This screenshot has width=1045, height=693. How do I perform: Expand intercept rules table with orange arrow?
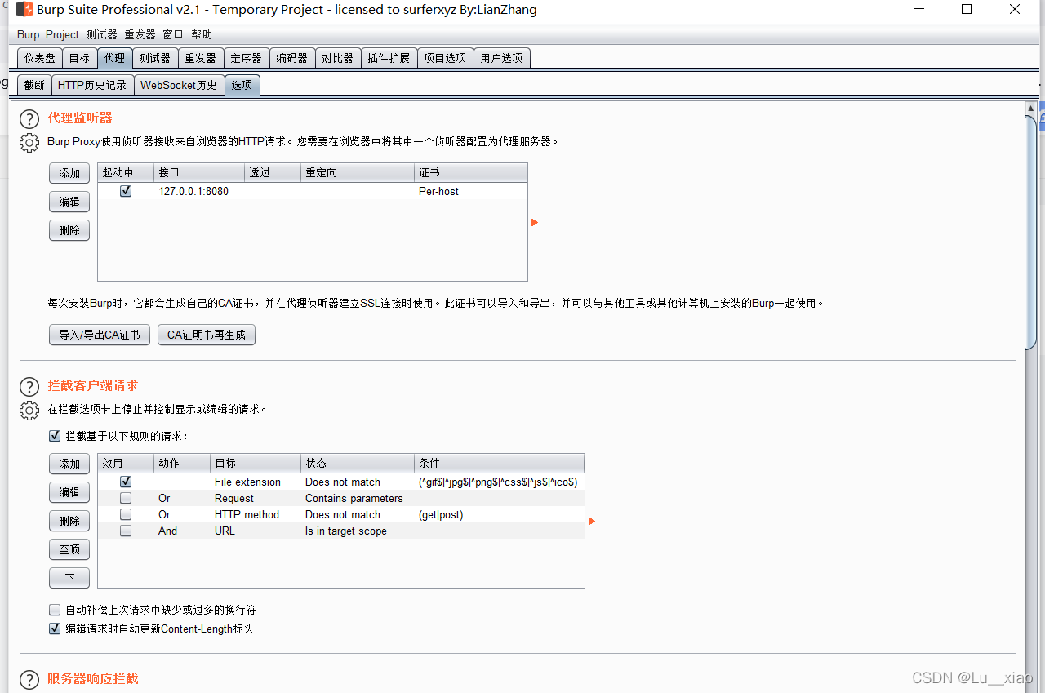coord(592,521)
